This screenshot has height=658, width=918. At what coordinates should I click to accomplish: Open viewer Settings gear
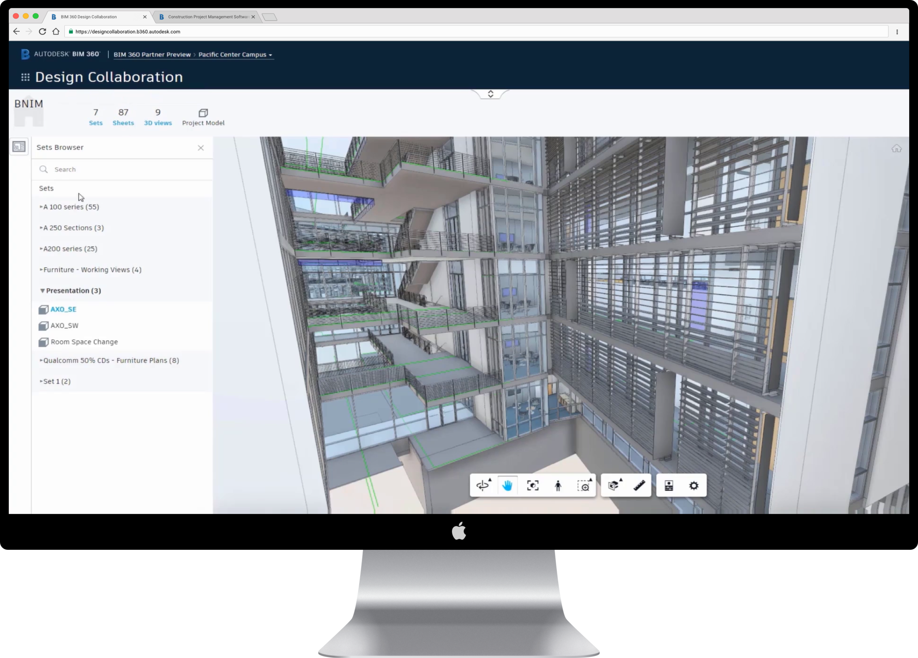coord(694,485)
